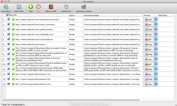Screen dimensions: 177x106
Task: Click green play icon in row 9
Action: (13, 59)
